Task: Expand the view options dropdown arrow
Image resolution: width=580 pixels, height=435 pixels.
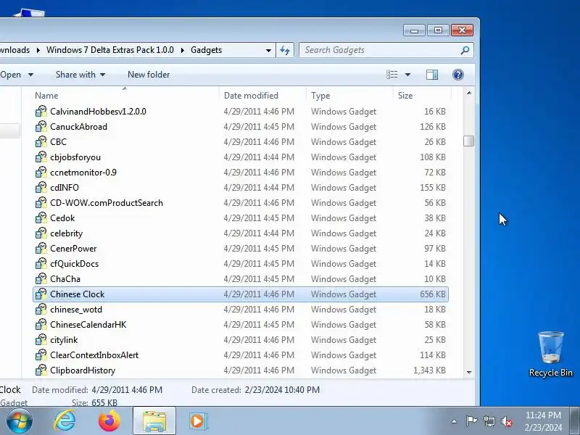Action: click(x=407, y=75)
